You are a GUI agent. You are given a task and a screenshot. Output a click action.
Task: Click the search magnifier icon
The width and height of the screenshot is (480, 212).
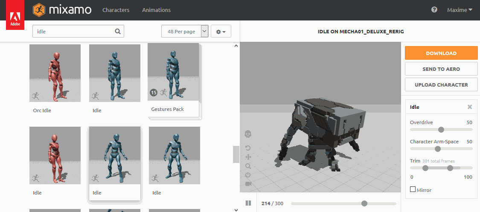118,31
